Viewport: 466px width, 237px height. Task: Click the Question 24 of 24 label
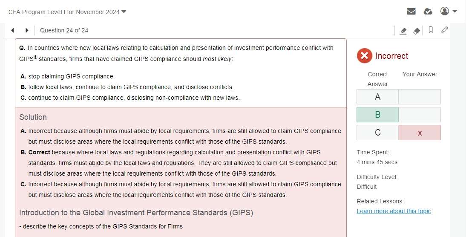pos(64,30)
